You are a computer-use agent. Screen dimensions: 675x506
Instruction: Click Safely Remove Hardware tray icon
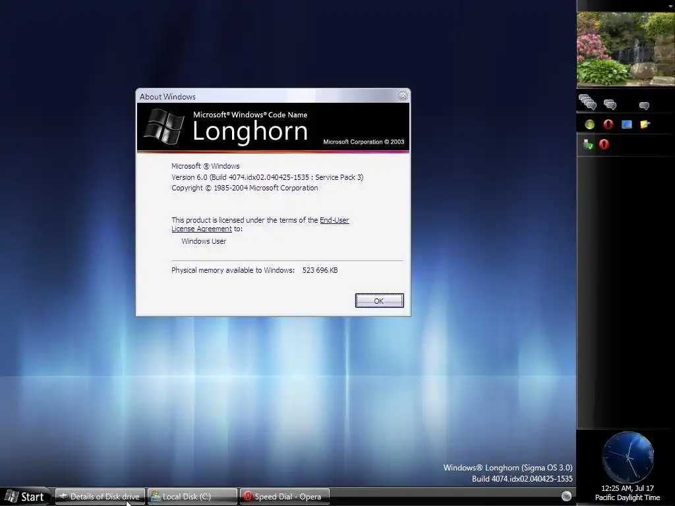coord(588,144)
